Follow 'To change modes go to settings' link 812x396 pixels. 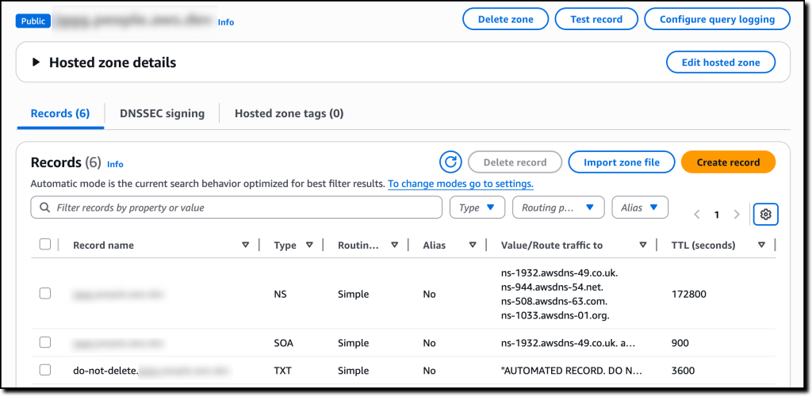point(460,184)
